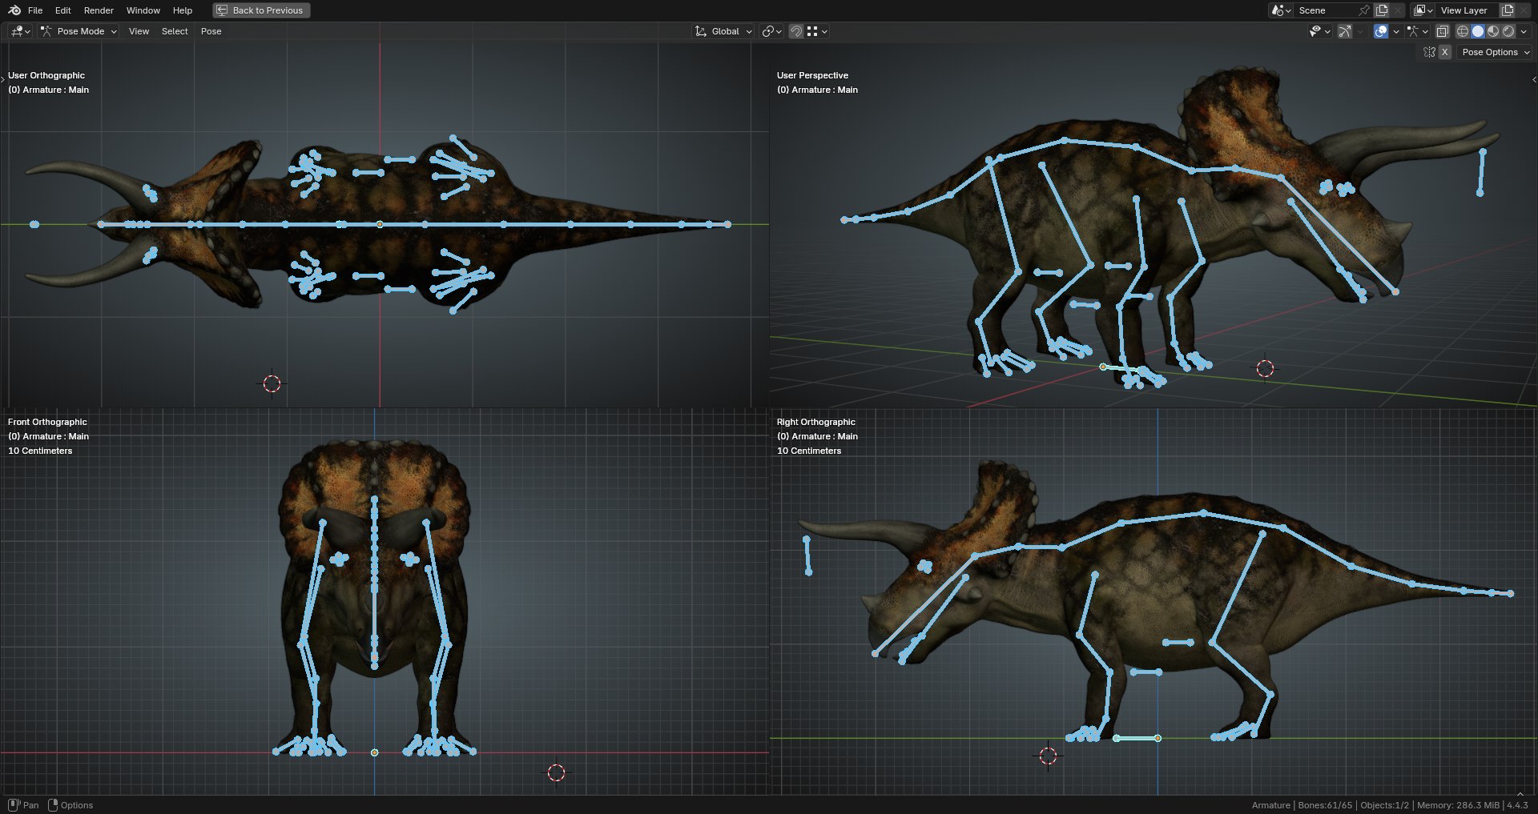The width and height of the screenshot is (1538, 814).
Task: Switch to wireframe viewport shading
Action: click(1463, 31)
